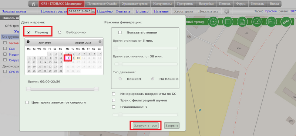
Task: Click the Выход menu item
Action: (274, 4)
